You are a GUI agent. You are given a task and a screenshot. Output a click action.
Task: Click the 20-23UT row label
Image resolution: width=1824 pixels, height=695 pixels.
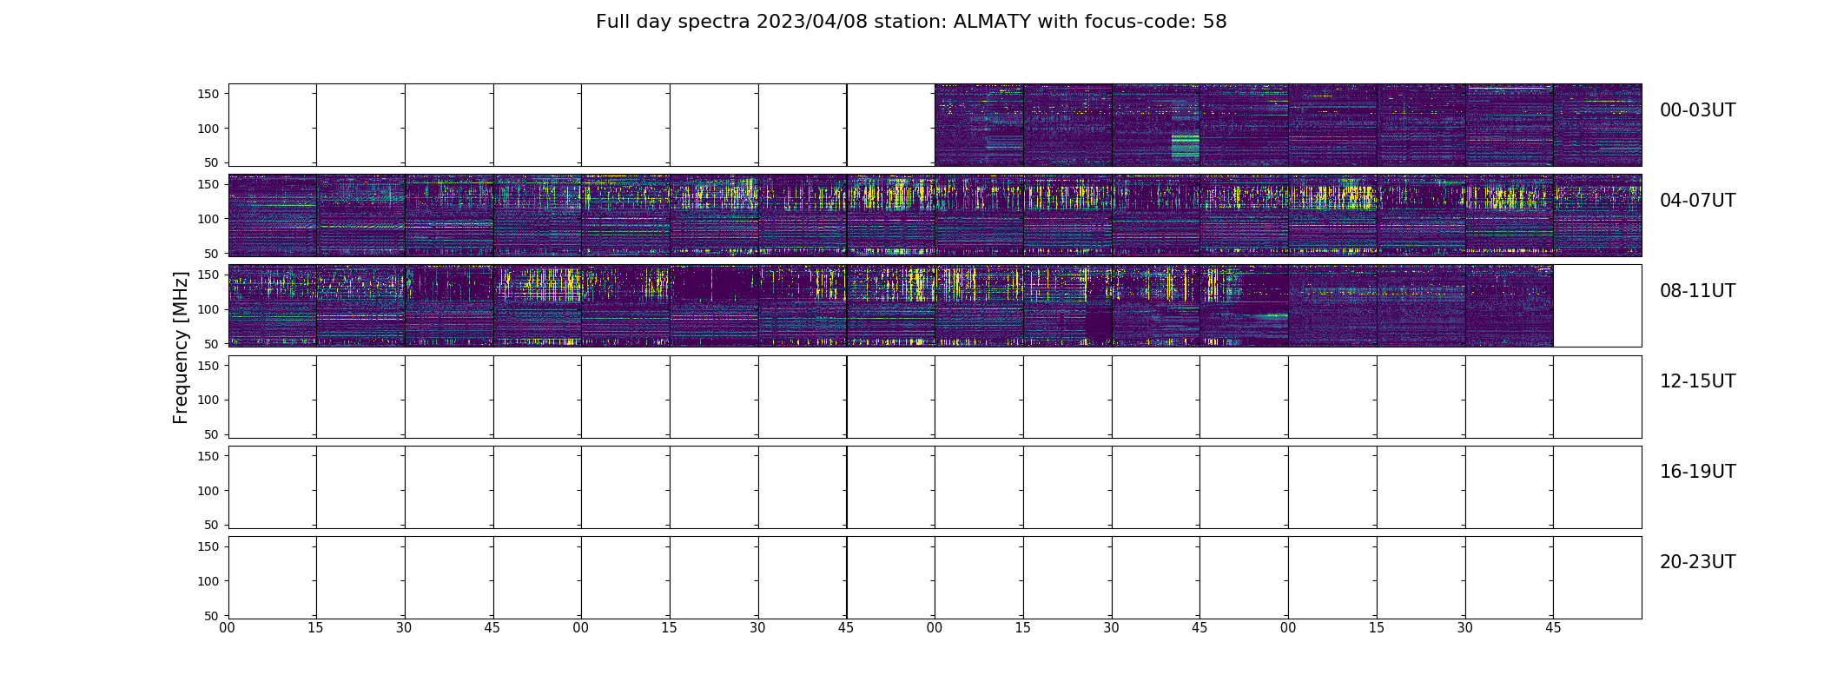click(1697, 562)
